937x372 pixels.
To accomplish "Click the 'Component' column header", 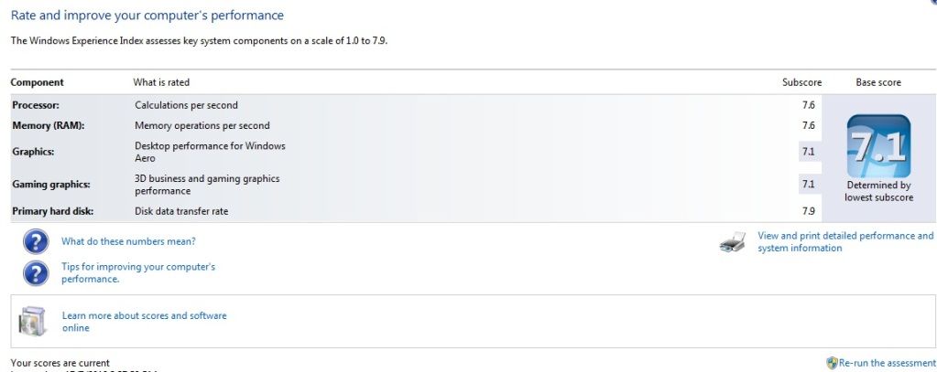I will (x=38, y=82).
